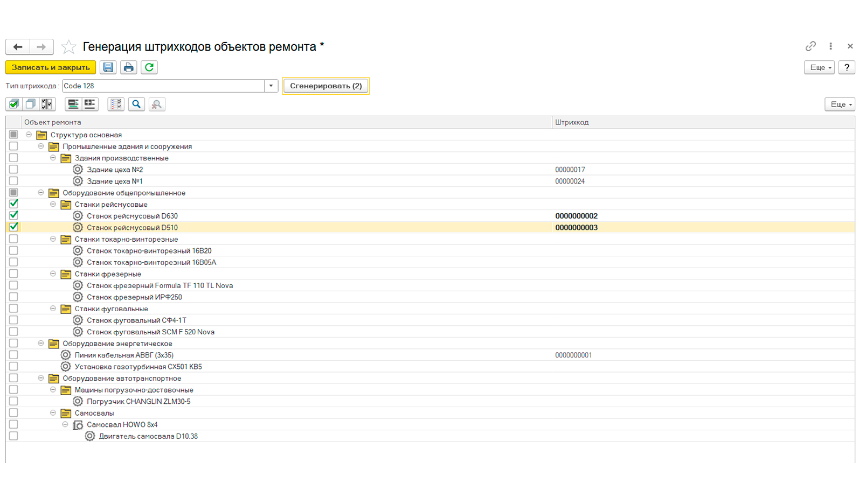This screenshot has width=859, height=497.
Task: Copy link using the chain icon
Action: [810, 46]
